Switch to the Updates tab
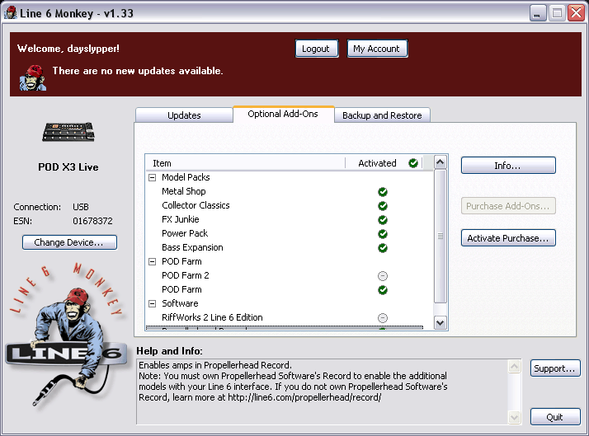 [184, 115]
